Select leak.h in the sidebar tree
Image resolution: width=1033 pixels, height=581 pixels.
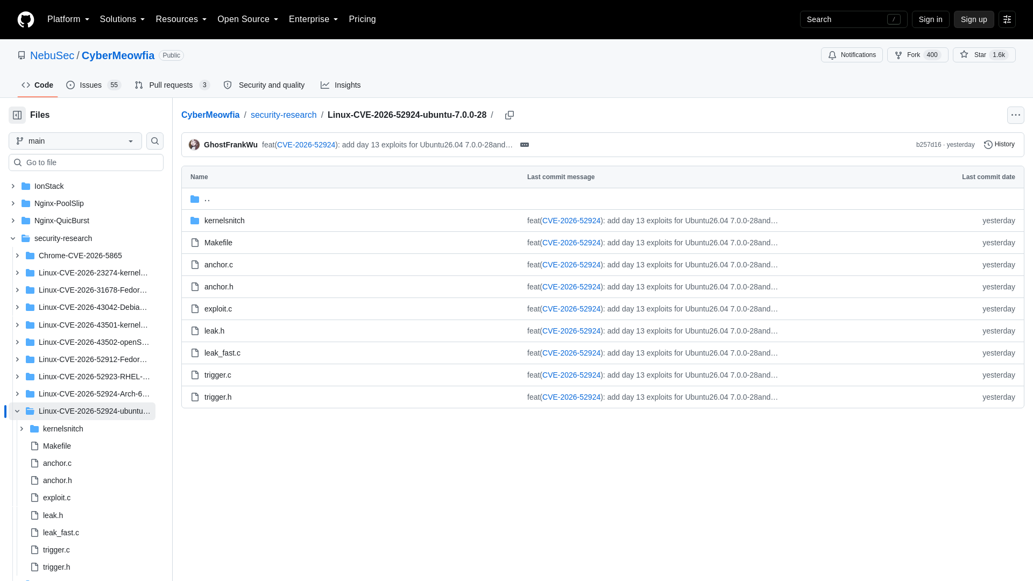[x=53, y=515]
